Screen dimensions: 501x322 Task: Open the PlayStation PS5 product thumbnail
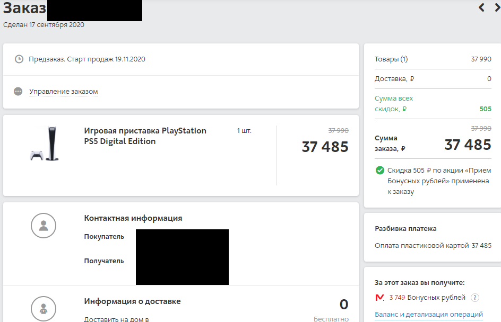tap(45, 144)
